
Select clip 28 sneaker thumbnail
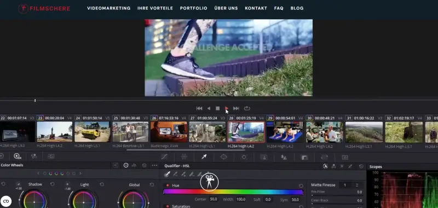pyautogui.click(x=246, y=132)
